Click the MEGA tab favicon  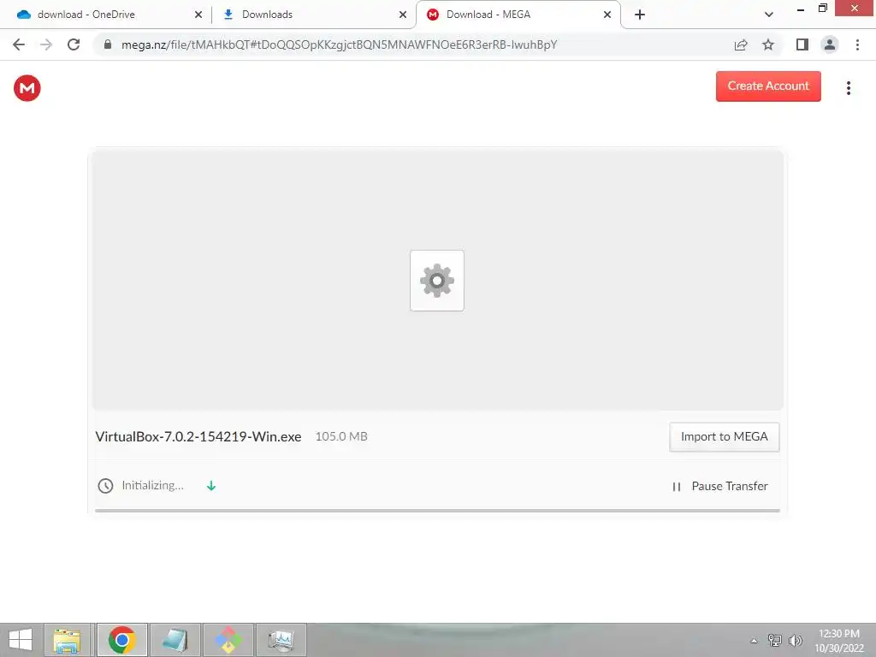(432, 15)
